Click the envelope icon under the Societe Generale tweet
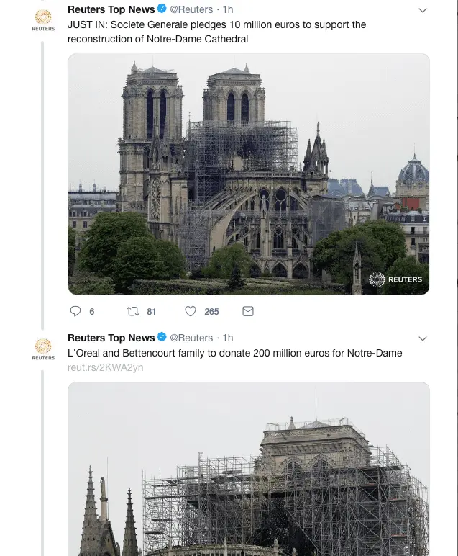The width and height of the screenshot is (458, 556). click(x=248, y=312)
